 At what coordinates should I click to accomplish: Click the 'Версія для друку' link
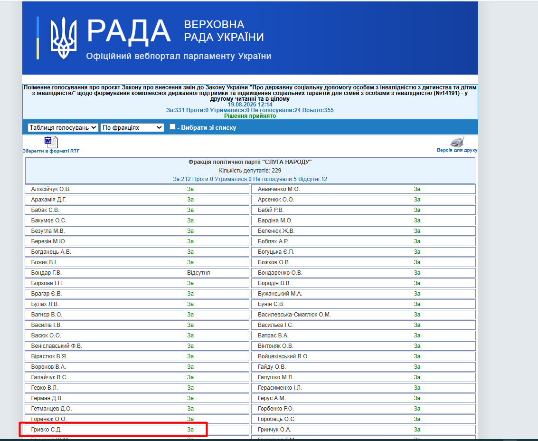[x=457, y=150]
